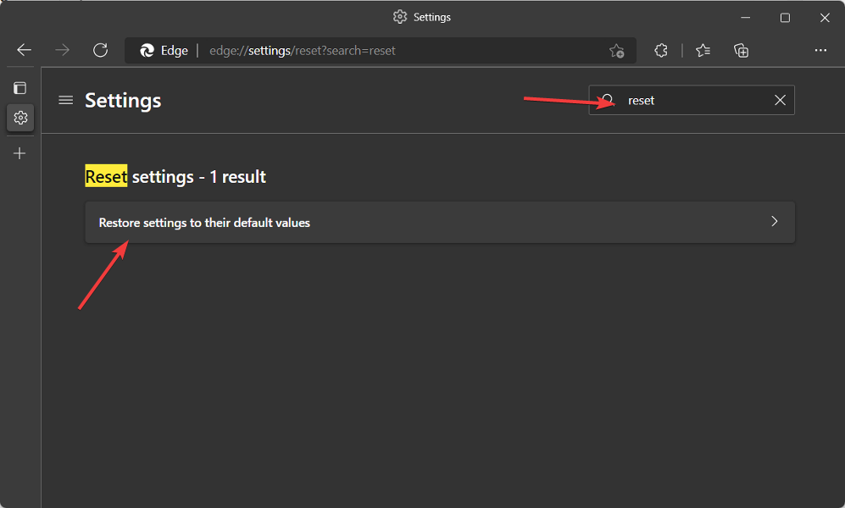Click the forward navigation arrow
The width and height of the screenshot is (845, 508).
[63, 51]
